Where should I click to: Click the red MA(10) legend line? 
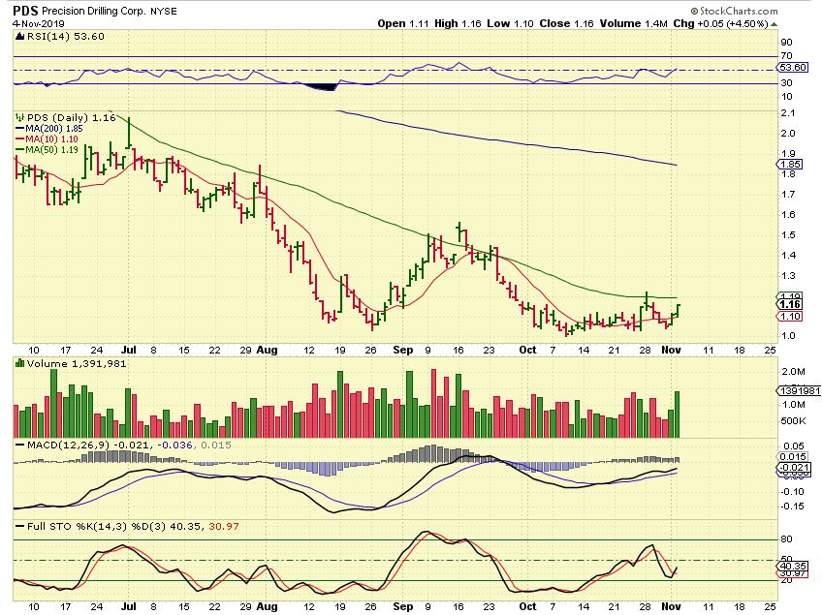pos(20,139)
